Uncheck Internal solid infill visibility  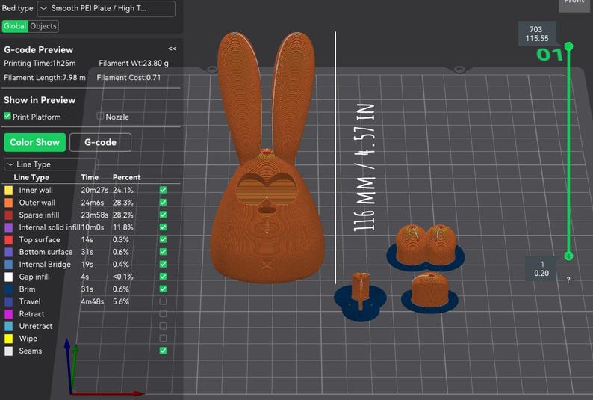point(163,227)
